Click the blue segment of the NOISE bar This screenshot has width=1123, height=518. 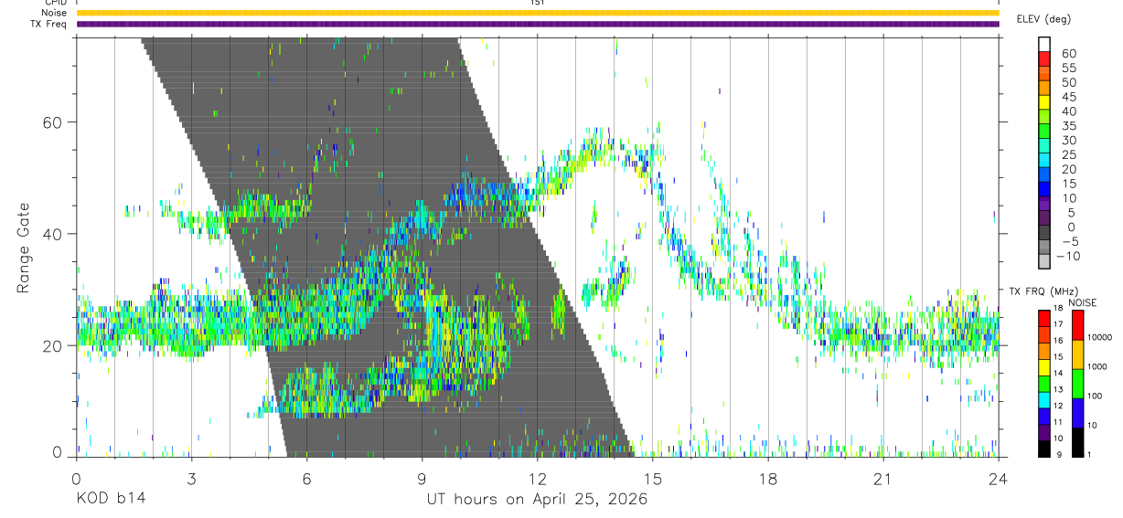tap(1076, 413)
